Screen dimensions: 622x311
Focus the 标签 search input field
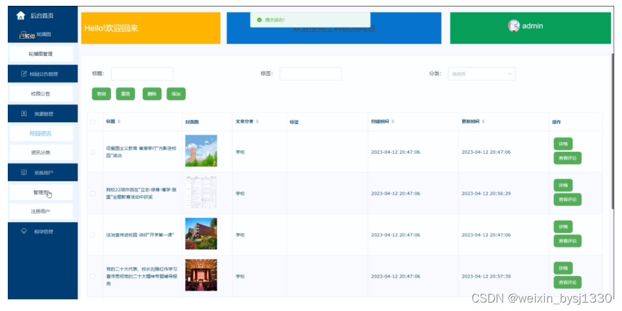pos(310,74)
